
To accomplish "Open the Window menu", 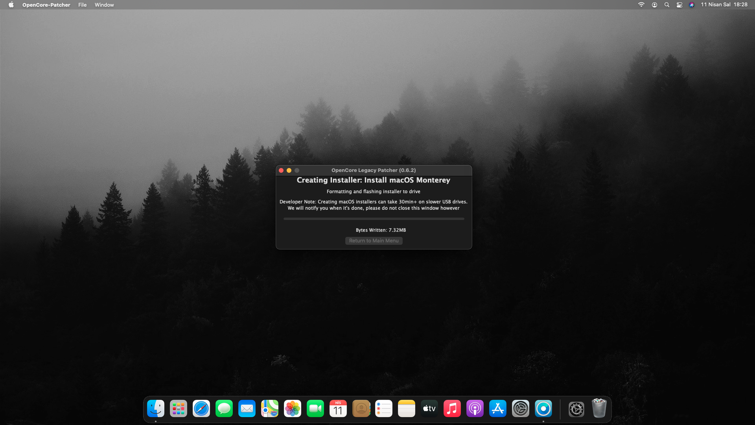I will 104,5.
